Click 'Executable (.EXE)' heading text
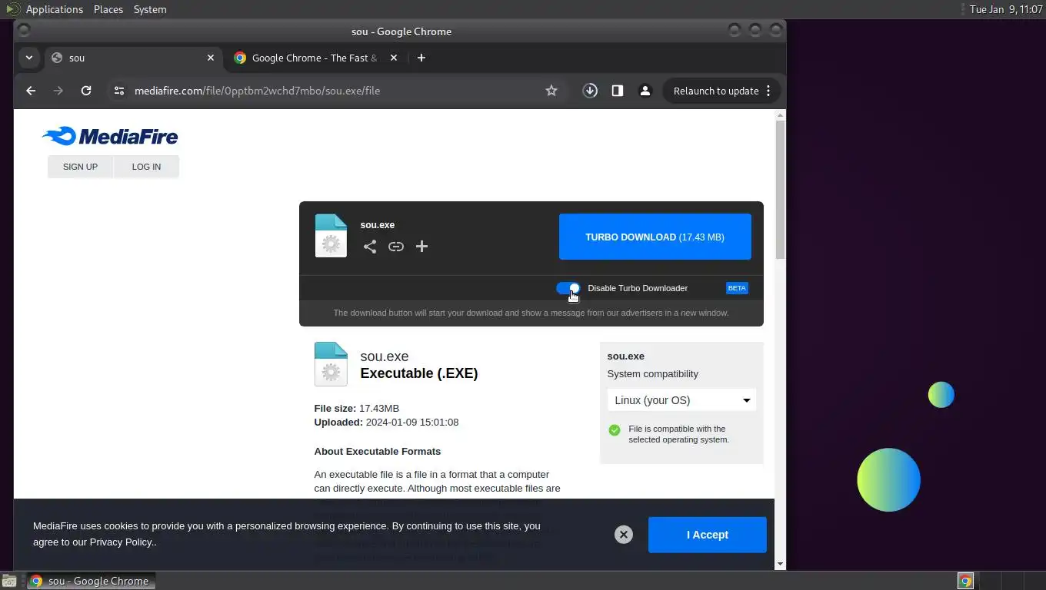 pyautogui.click(x=419, y=373)
